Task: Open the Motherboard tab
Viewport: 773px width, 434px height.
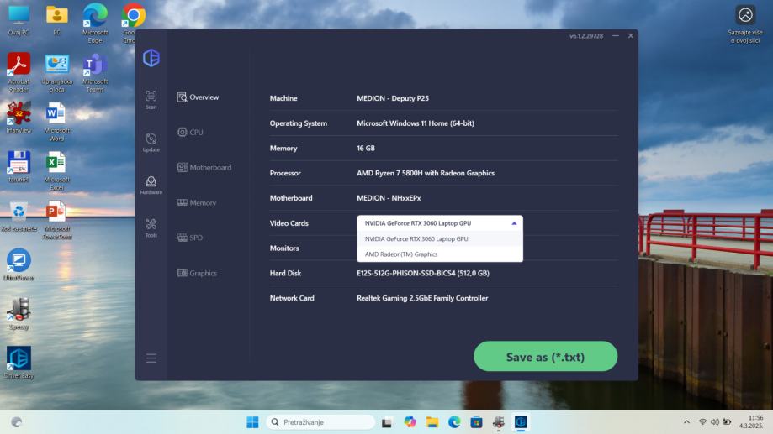Action: 204,167
